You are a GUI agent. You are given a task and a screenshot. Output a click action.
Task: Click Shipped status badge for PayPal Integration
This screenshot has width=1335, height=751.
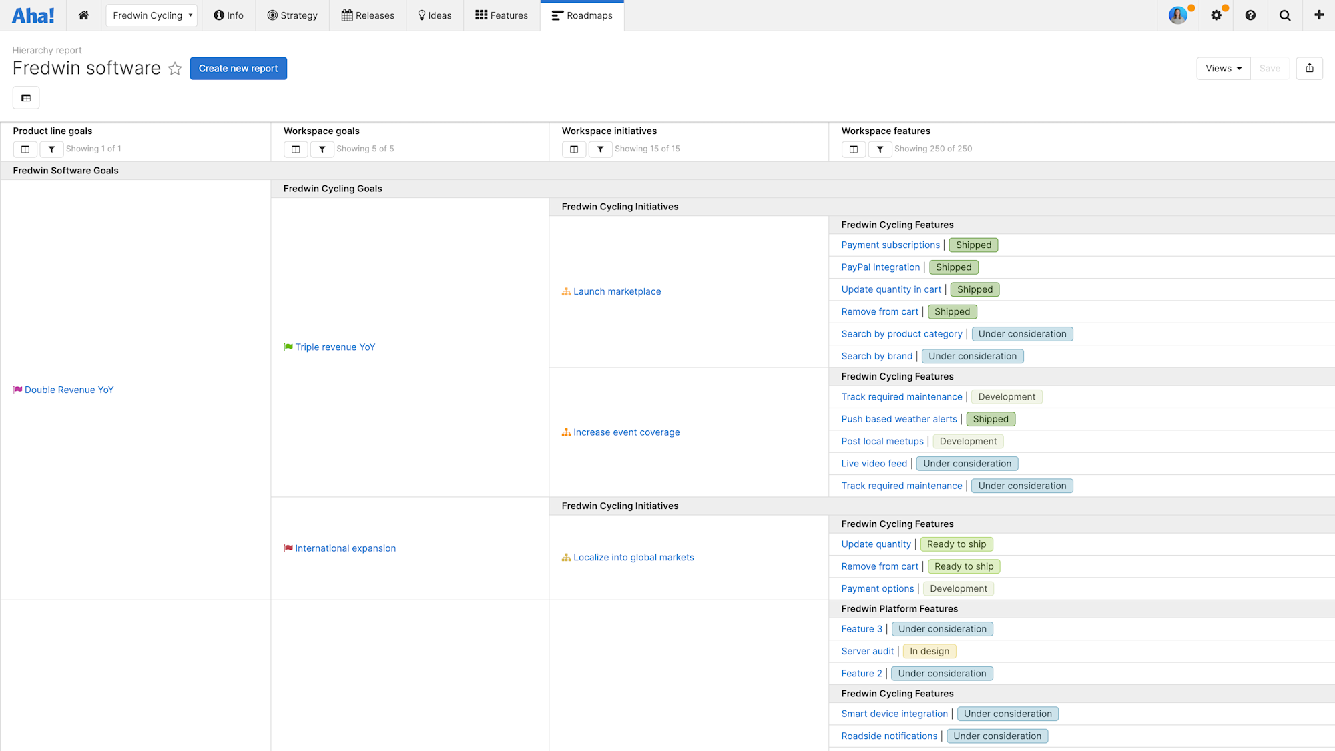[953, 267]
